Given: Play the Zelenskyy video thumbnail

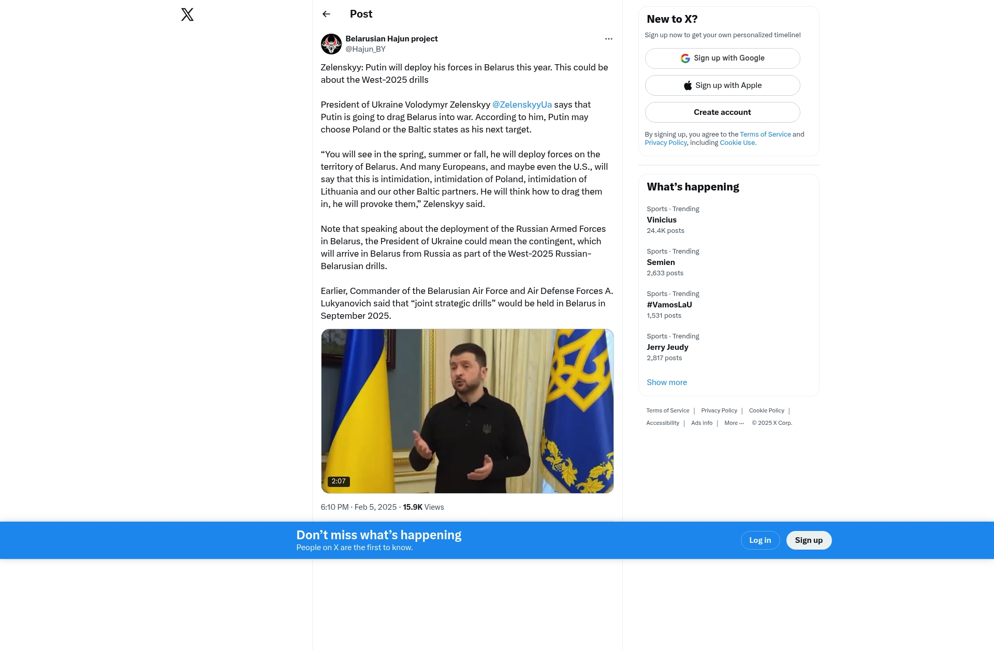Looking at the screenshot, I should (467, 411).
